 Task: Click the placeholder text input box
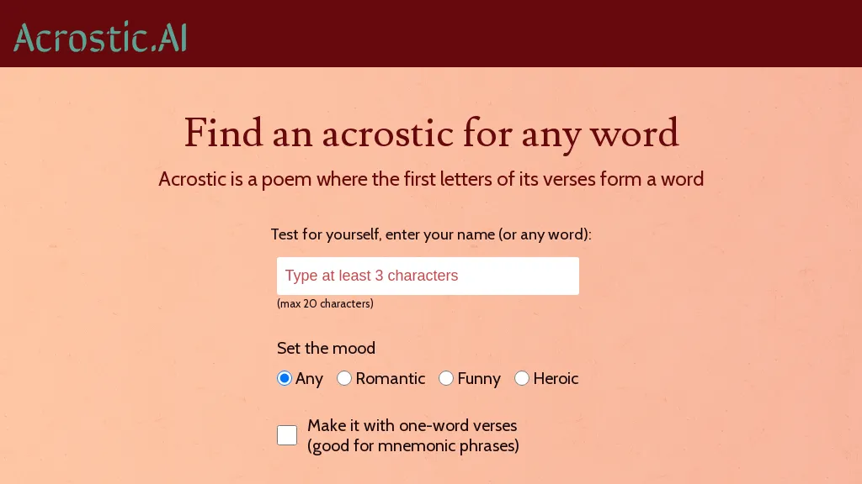click(428, 276)
